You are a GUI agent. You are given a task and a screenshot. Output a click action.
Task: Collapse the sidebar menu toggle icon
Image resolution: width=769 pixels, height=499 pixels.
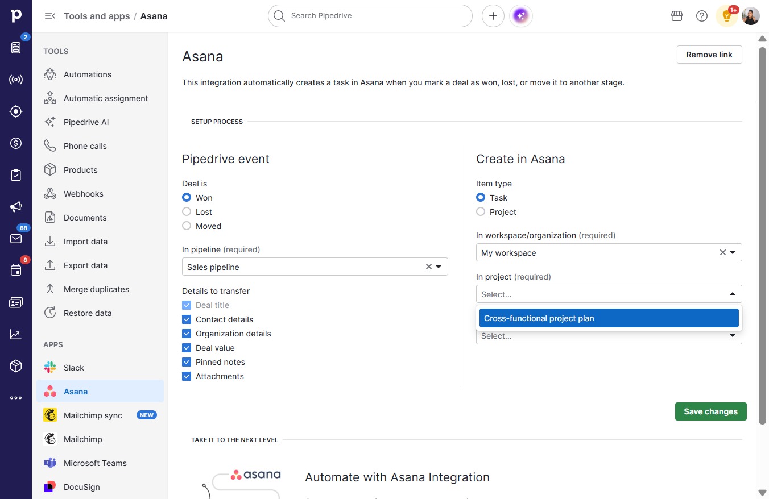pos(50,16)
